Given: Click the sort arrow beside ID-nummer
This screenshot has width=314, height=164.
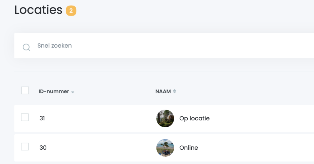Looking at the screenshot, I should point(73,92).
